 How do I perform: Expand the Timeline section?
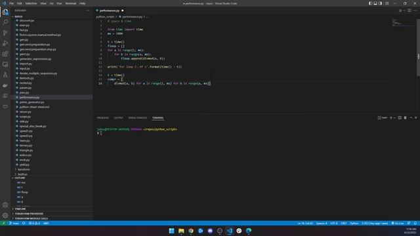click(x=20, y=209)
